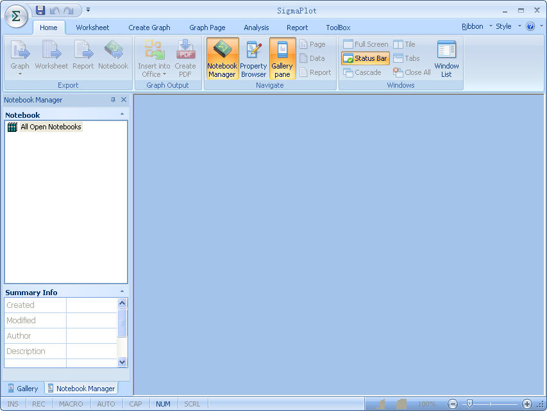Click the Full Screen button
The image size is (547, 411).
pyautogui.click(x=365, y=44)
